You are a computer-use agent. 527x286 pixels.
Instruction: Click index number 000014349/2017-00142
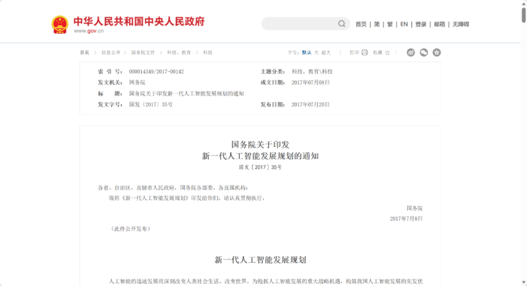(x=156, y=72)
